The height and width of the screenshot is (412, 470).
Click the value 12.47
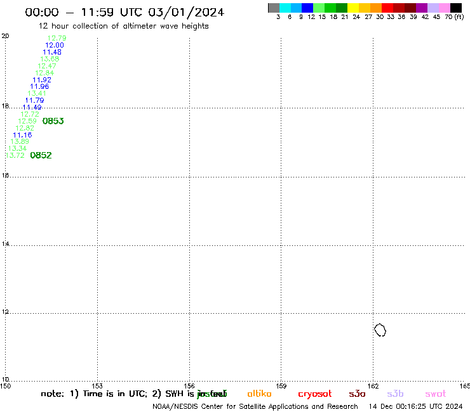coord(47,66)
